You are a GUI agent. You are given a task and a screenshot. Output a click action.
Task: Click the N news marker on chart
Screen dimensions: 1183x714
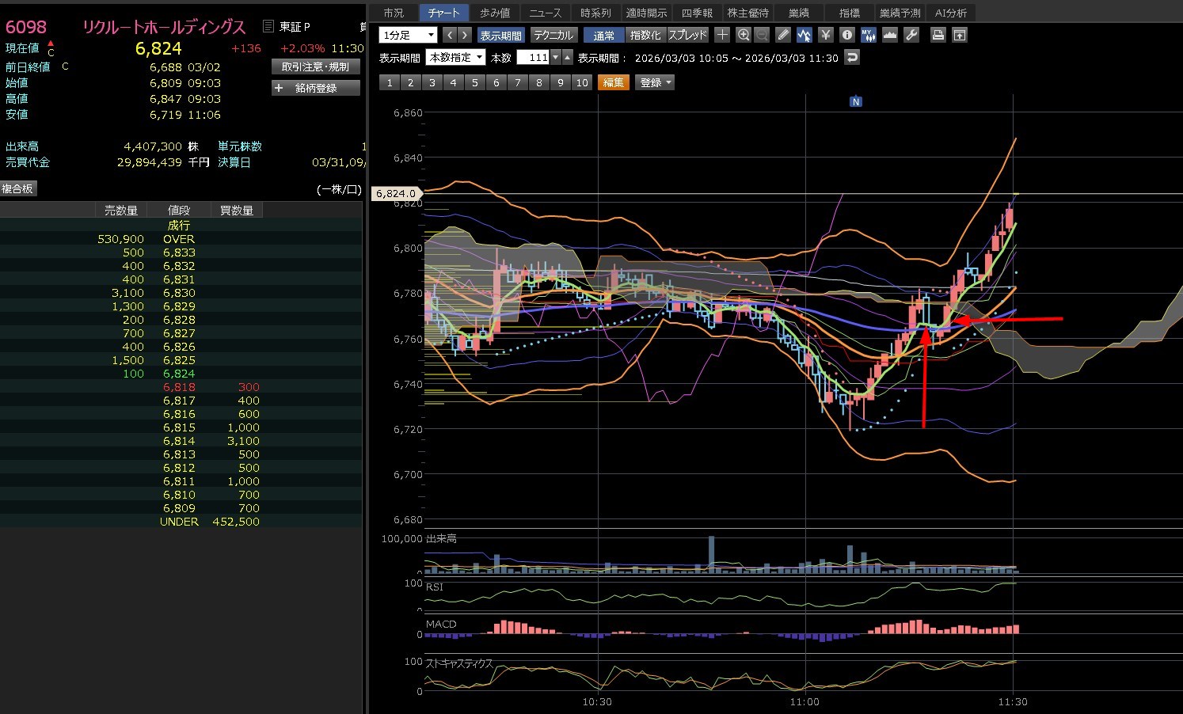pos(855,101)
